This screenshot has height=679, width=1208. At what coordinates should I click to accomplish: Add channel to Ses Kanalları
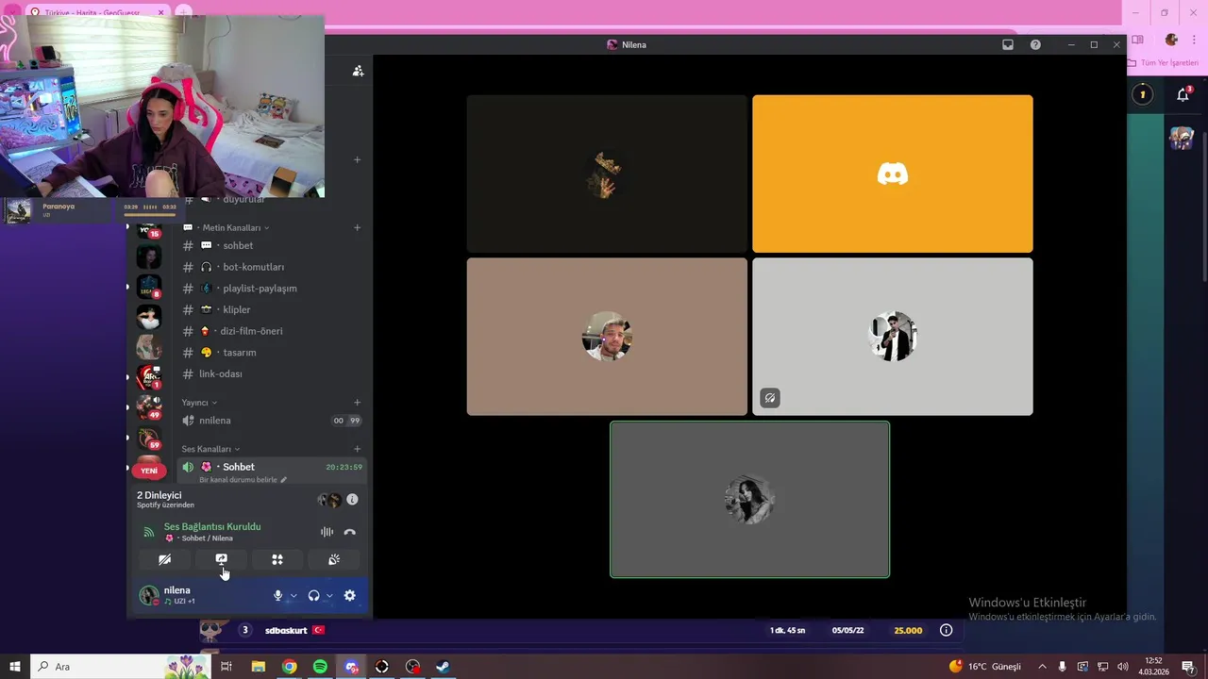pyautogui.click(x=357, y=449)
